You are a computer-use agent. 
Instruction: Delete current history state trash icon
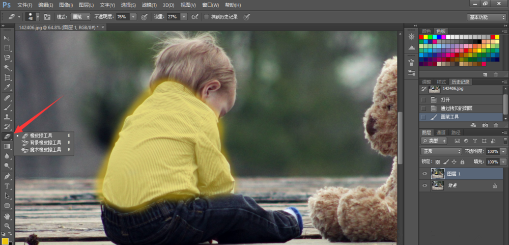pos(496,125)
